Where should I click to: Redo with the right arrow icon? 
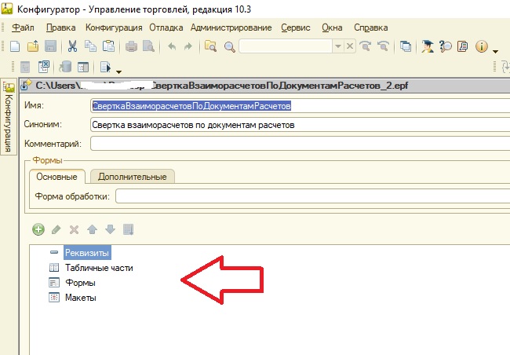[x=188, y=46]
